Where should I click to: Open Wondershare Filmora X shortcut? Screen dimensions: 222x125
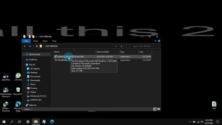click(x=6, y=93)
